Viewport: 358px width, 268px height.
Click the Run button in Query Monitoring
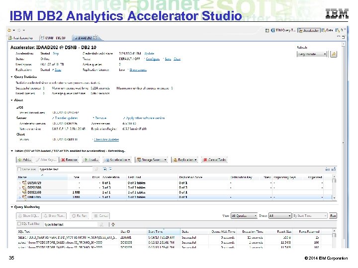[333, 215]
